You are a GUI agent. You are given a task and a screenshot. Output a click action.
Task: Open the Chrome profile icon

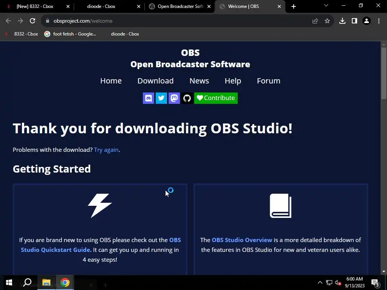tap(367, 21)
